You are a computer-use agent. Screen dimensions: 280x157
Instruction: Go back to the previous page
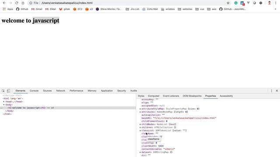point(4,3)
